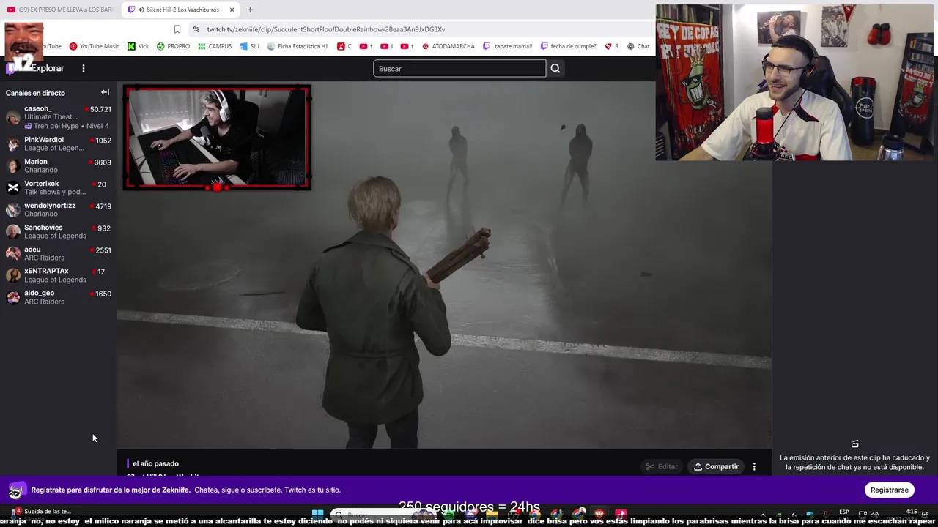Click the ESP language indicator in taskbar

click(844, 512)
